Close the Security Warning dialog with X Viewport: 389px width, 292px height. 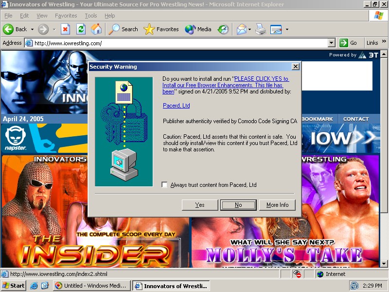pyautogui.click(x=296, y=67)
